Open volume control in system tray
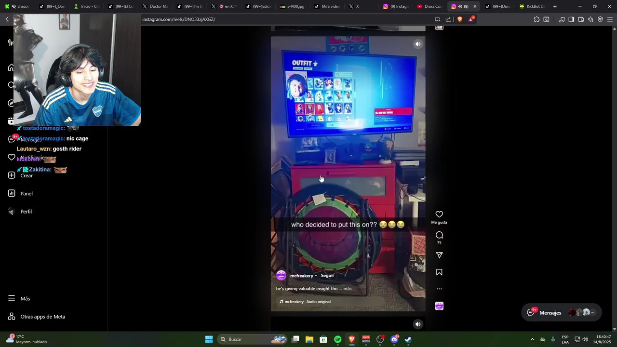This screenshot has height=347, width=617. click(585, 339)
